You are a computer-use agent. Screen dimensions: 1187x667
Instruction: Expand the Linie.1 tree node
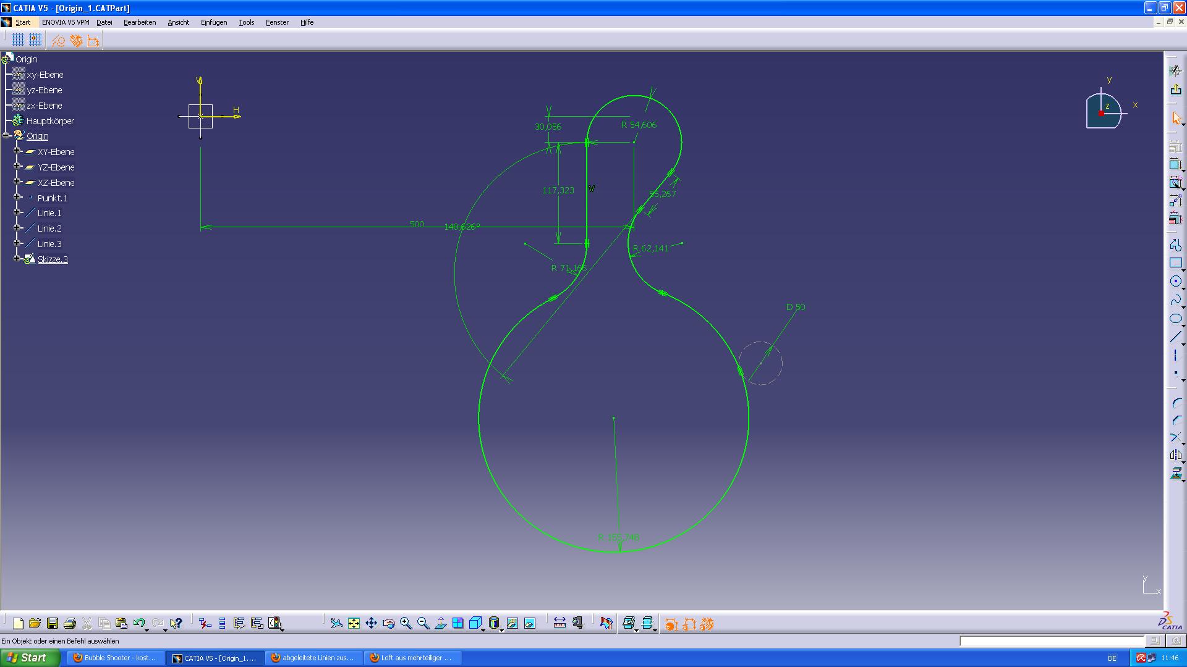pos(17,212)
